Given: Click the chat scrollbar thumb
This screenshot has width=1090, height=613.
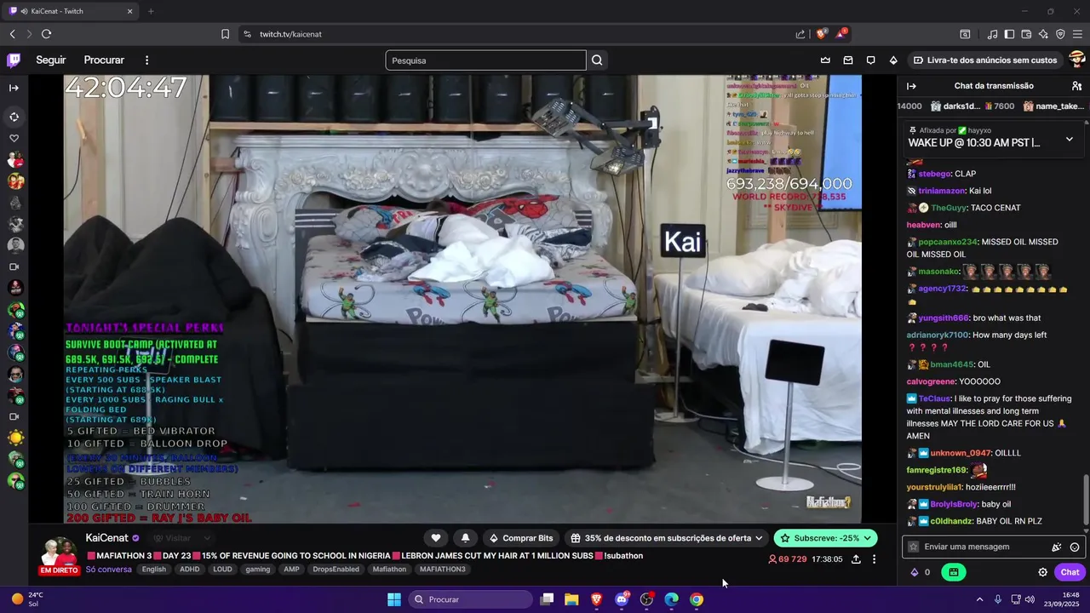Looking at the screenshot, I should (1085, 499).
